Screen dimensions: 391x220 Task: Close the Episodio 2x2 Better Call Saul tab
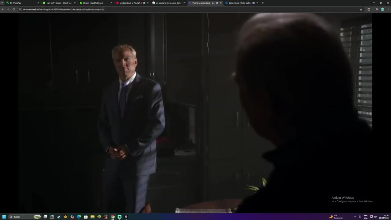[257, 3]
